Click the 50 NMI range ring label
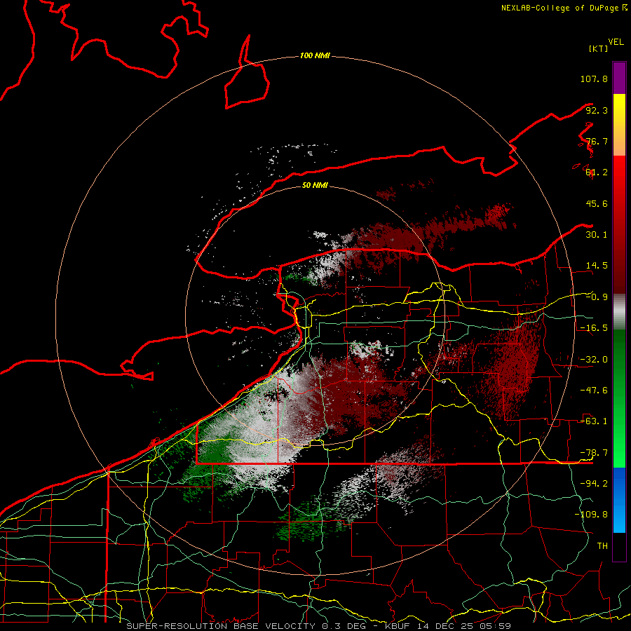This screenshot has height=631, width=631. pos(315,185)
